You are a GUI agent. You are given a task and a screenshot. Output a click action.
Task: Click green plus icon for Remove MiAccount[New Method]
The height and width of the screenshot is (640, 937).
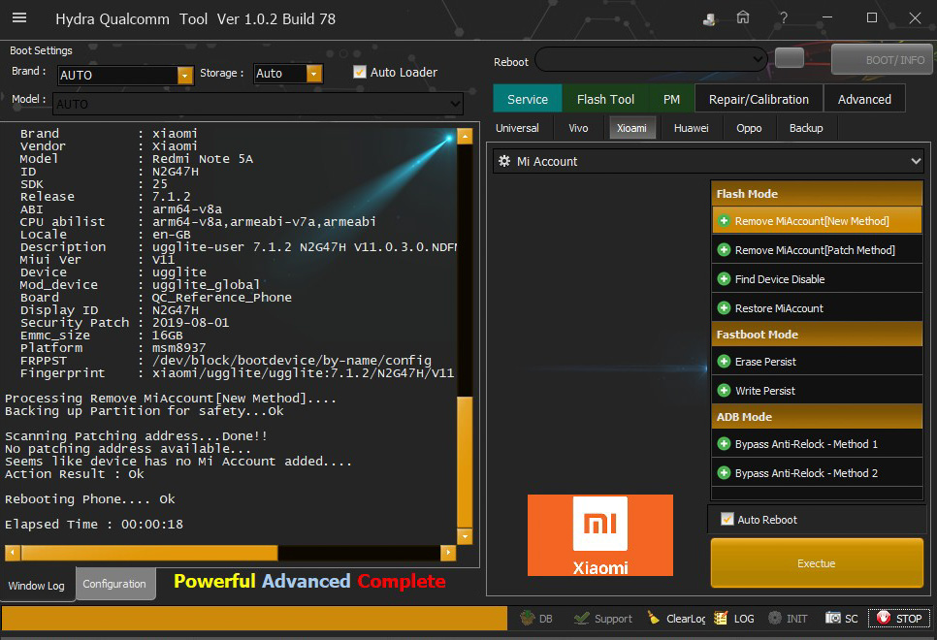(x=724, y=221)
